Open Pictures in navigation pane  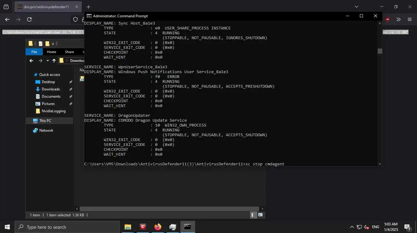pos(48,104)
